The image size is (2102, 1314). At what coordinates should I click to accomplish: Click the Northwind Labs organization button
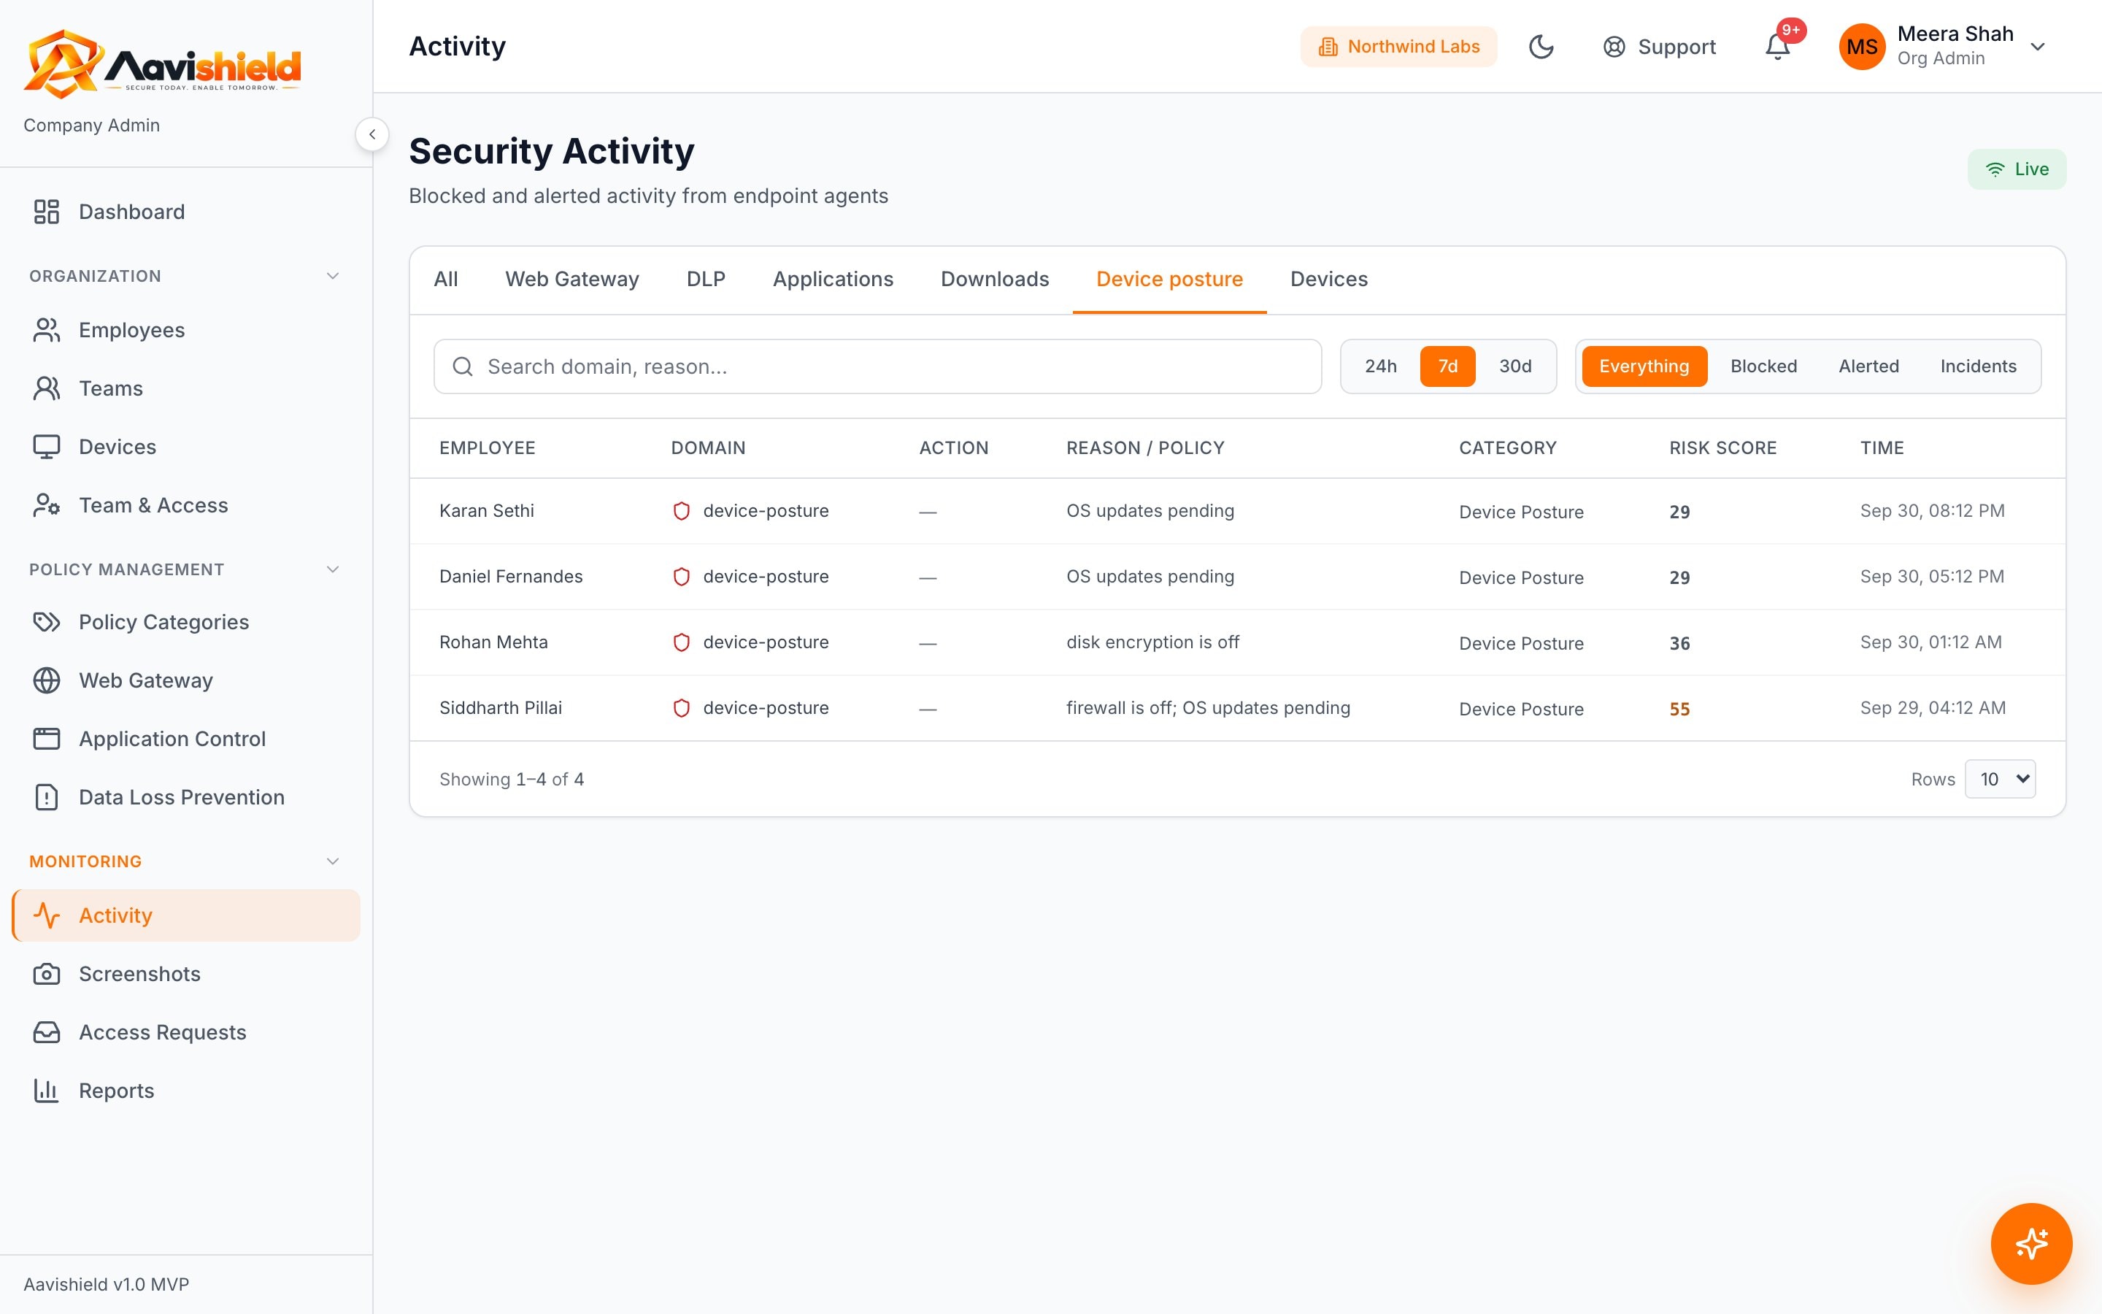tap(1398, 47)
